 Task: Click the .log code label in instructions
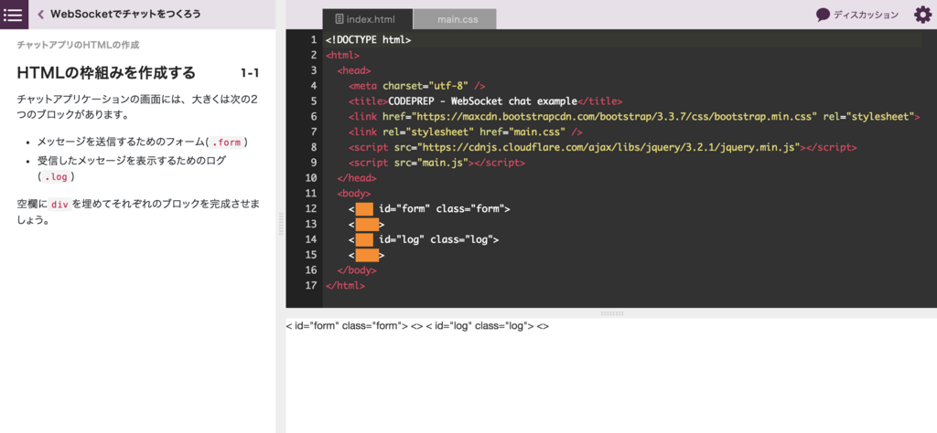[57, 177]
